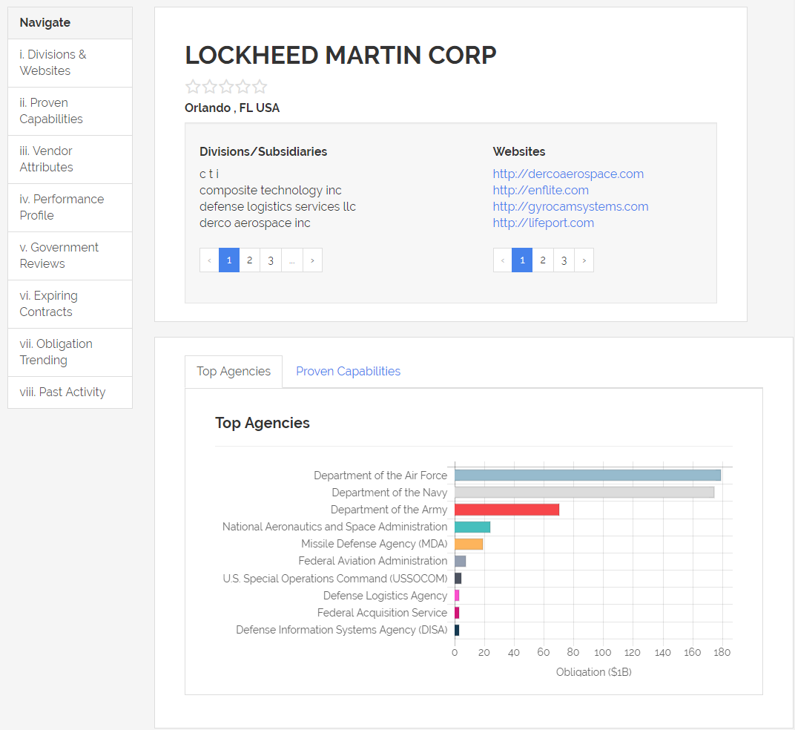Go to next page of Websites list
Screen dimensions: 795x730
click(x=584, y=260)
